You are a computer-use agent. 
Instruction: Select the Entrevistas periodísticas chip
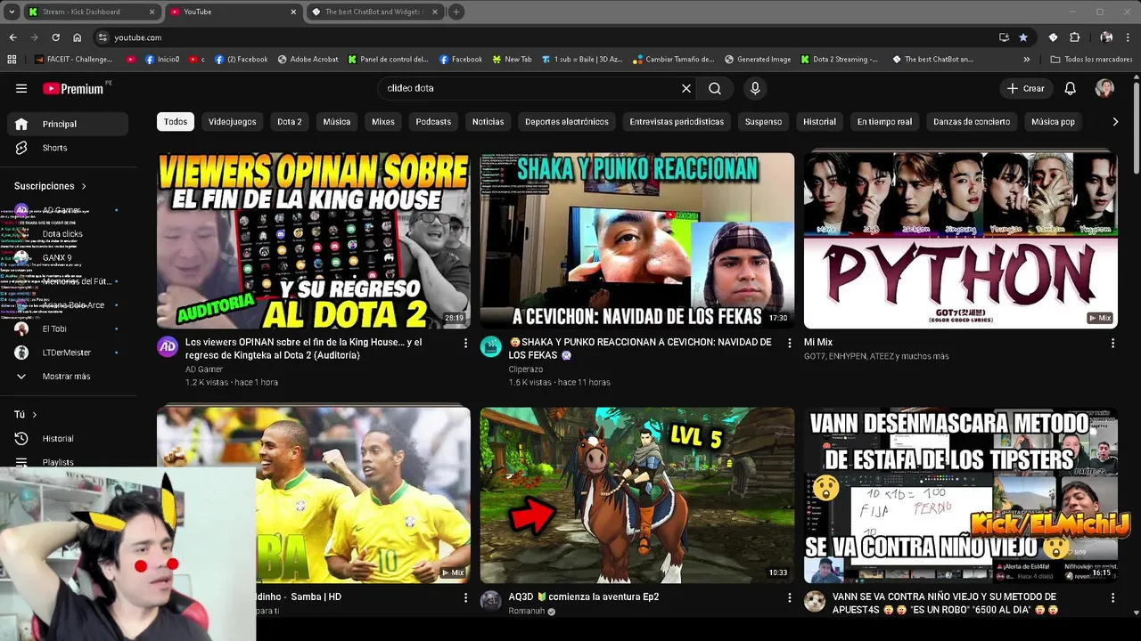coord(677,122)
